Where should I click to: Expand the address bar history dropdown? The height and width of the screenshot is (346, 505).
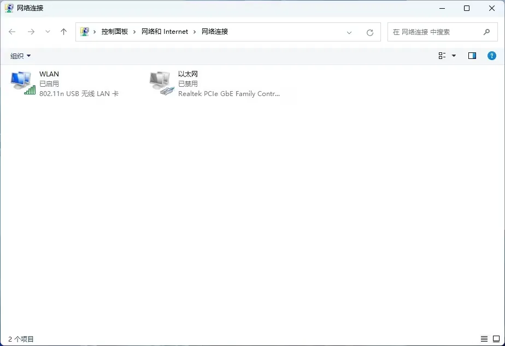pos(349,32)
